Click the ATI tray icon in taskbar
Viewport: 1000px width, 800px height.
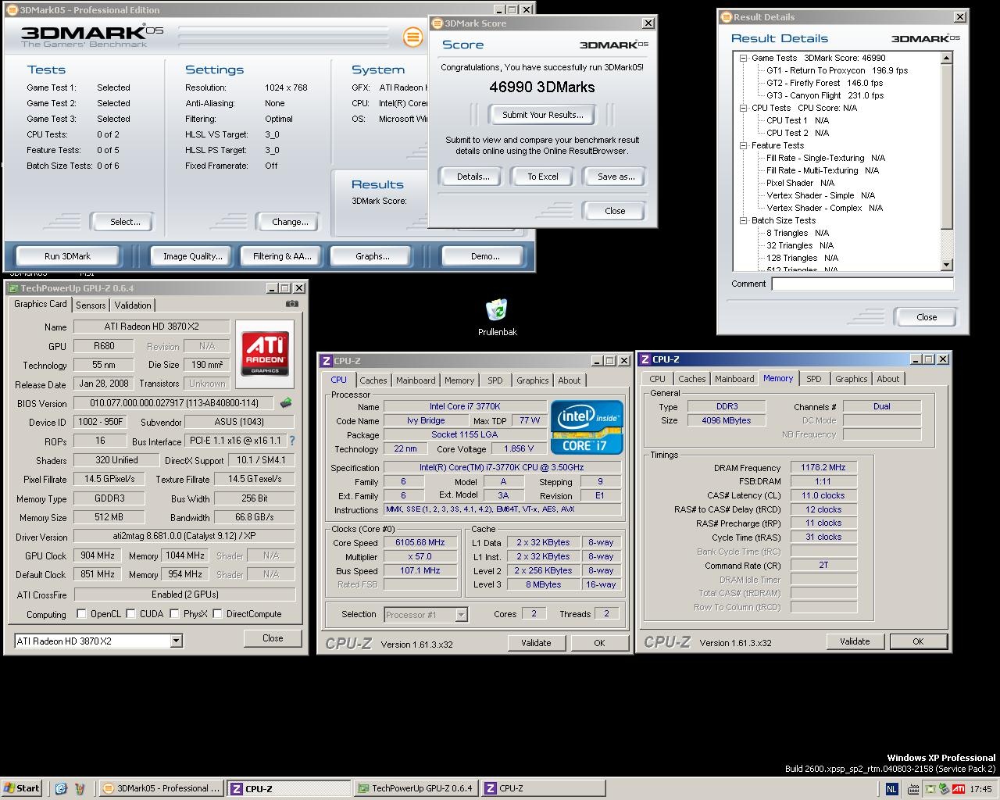958,788
